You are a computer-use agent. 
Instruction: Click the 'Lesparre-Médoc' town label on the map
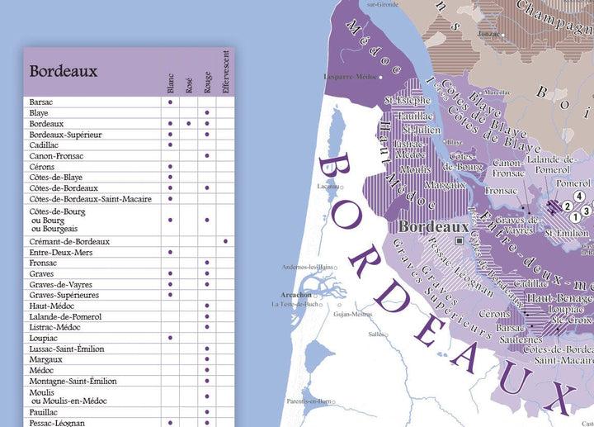click(x=351, y=77)
